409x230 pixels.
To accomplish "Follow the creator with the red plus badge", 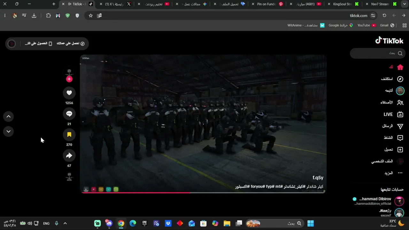I will (x=69, y=79).
